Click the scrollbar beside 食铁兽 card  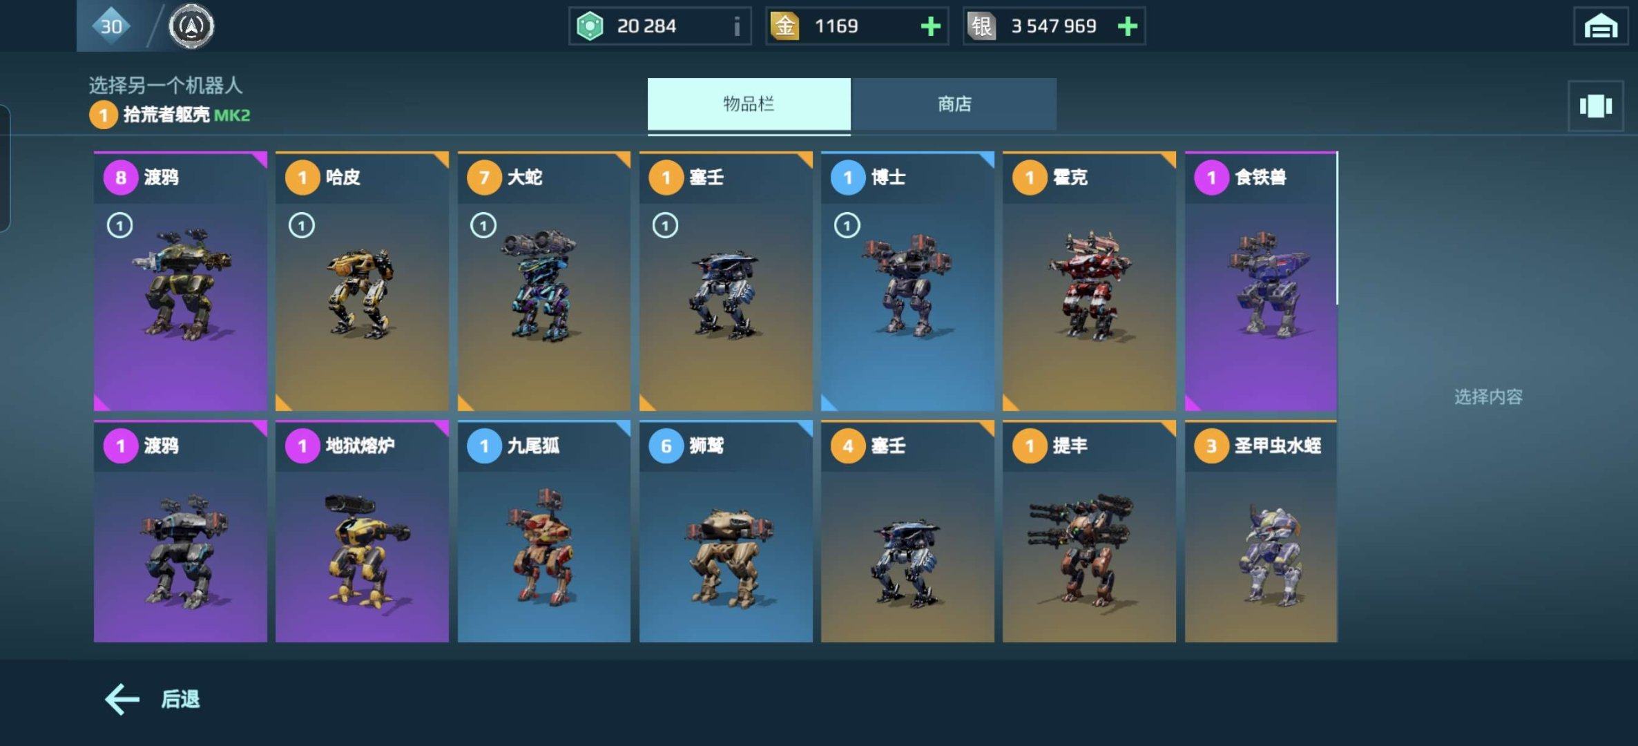(x=1338, y=228)
